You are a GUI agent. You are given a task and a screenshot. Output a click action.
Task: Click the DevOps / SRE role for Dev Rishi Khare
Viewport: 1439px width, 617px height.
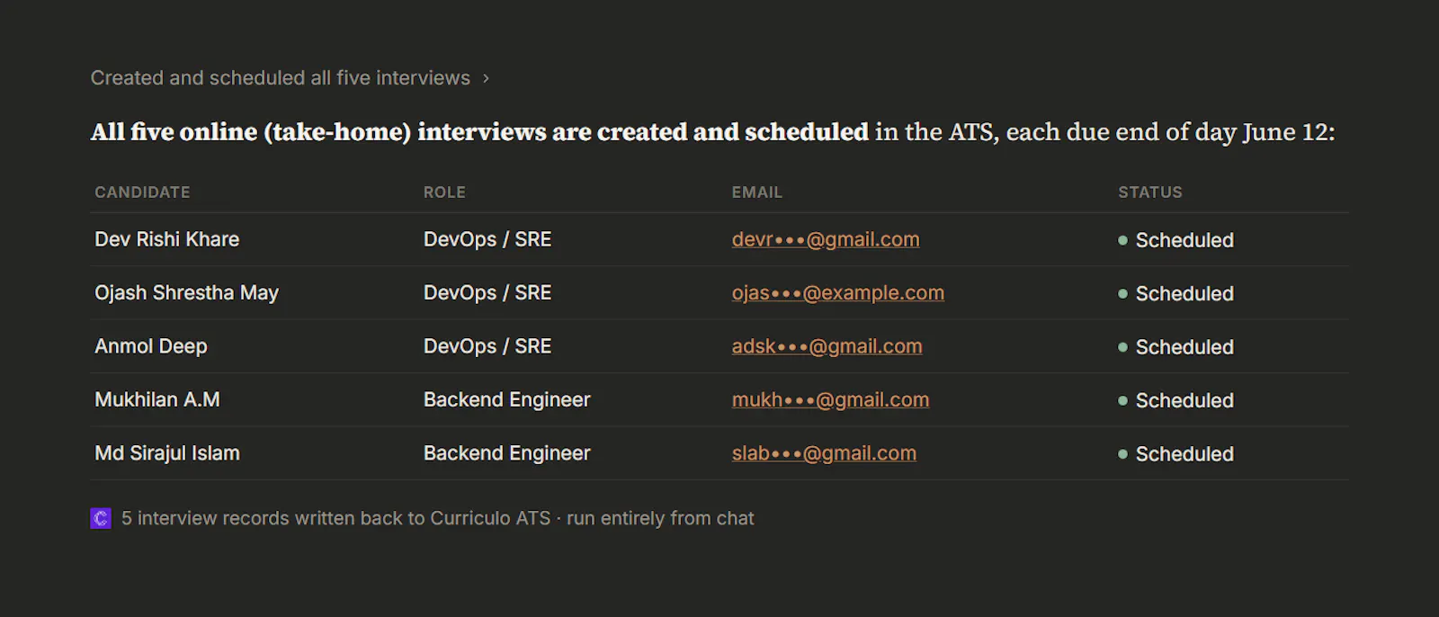pos(487,239)
